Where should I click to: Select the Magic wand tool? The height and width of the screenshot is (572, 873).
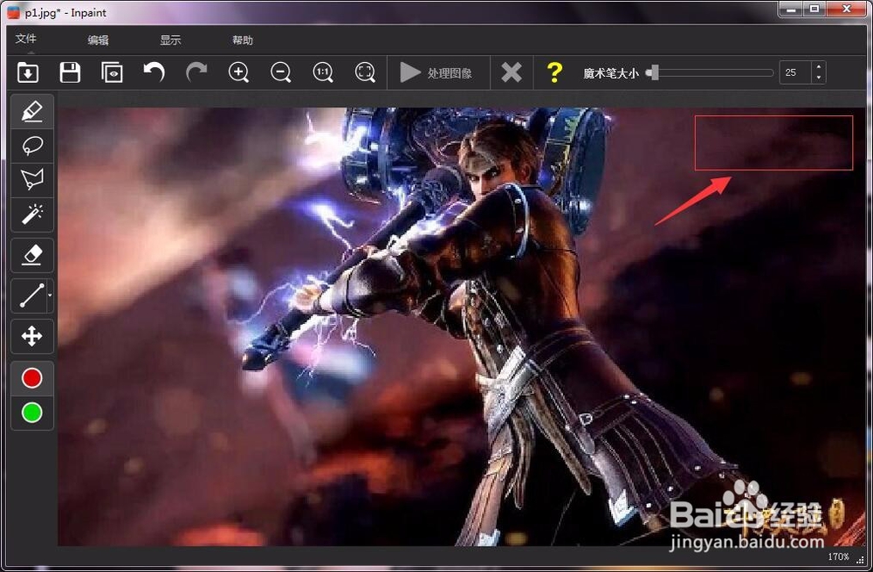[x=32, y=215]
